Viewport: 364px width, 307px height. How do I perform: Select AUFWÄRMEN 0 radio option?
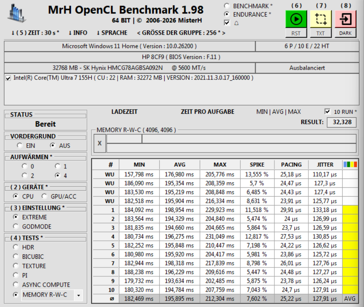tap(25, 166)
